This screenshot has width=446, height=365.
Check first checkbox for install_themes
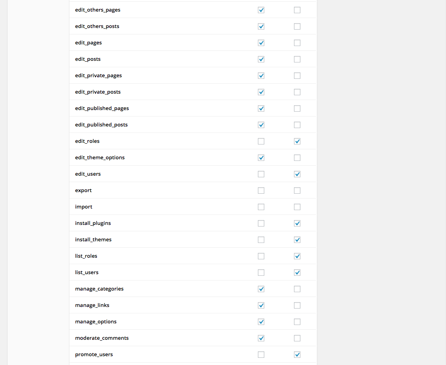coord(261,240)
